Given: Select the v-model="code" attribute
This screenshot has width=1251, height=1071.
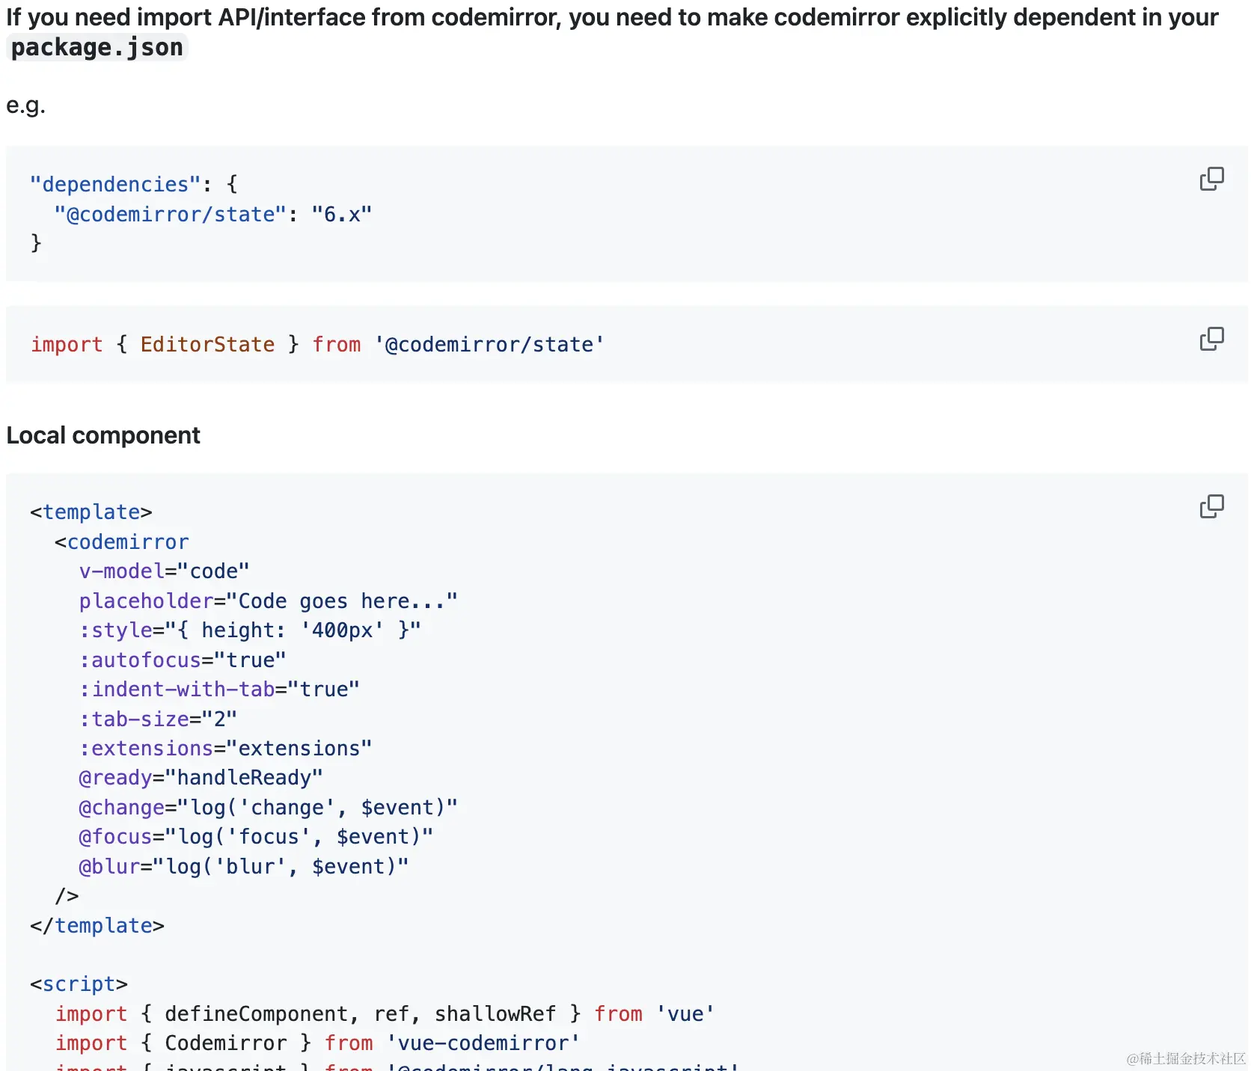Looking at the screenshot, I should pyautogui.click(x=165, y=571).
